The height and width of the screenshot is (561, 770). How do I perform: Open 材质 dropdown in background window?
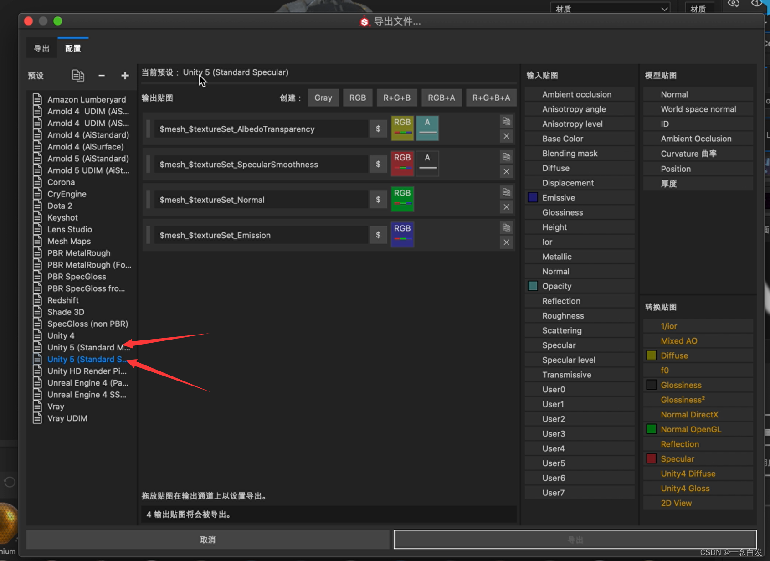pos(610,9)
